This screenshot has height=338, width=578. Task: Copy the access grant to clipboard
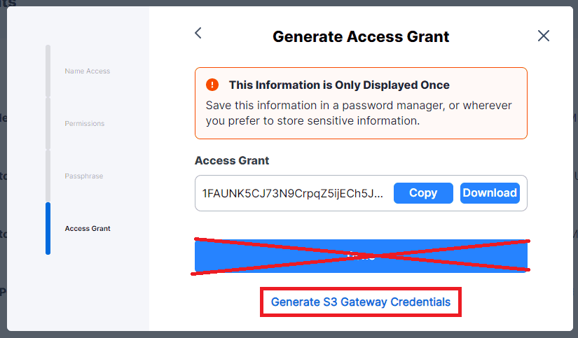tap(423, 193)
